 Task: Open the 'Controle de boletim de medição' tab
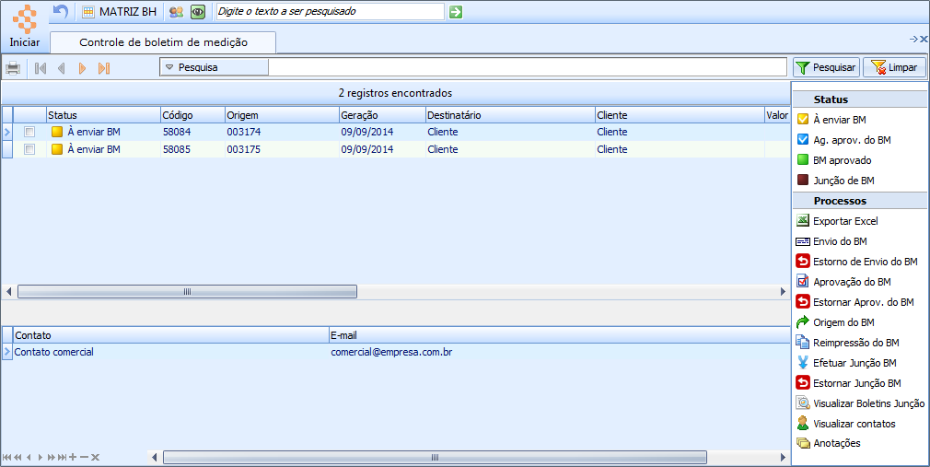click(x=163, y=42)
